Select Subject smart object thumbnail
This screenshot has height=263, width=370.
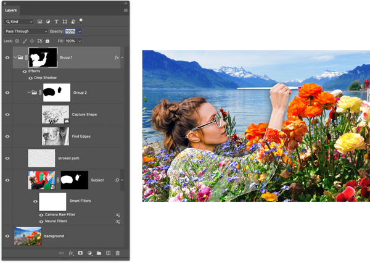point(41,180)
